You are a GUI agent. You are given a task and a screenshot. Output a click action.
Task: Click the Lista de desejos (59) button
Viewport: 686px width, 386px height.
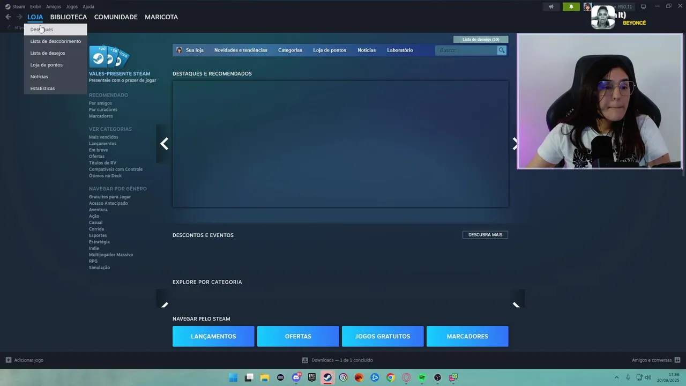[481, 39]
